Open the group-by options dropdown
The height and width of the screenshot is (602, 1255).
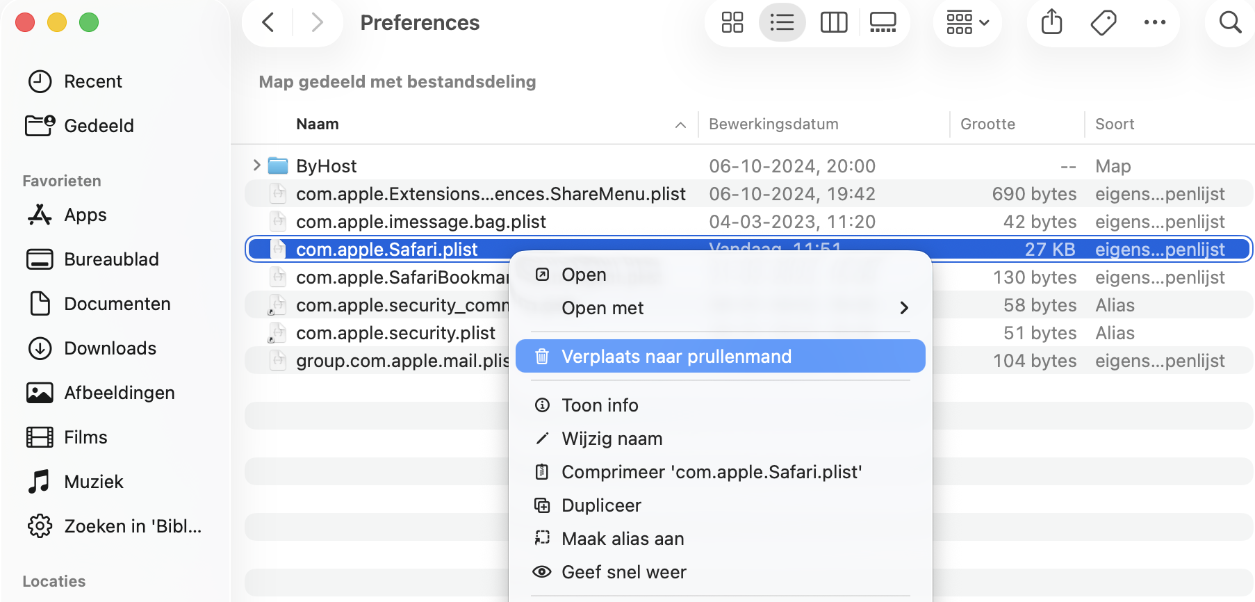[x=967, y=22]
